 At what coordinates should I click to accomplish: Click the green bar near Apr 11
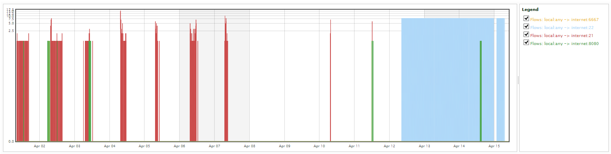tap(373, 91)
